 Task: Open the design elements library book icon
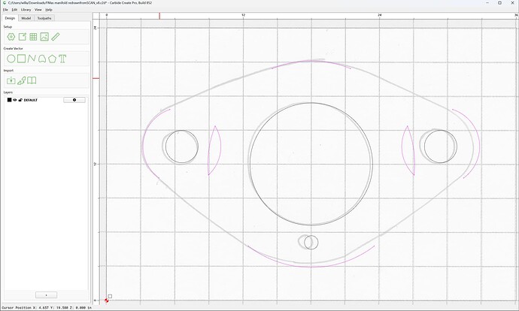[x=32, y=80]
